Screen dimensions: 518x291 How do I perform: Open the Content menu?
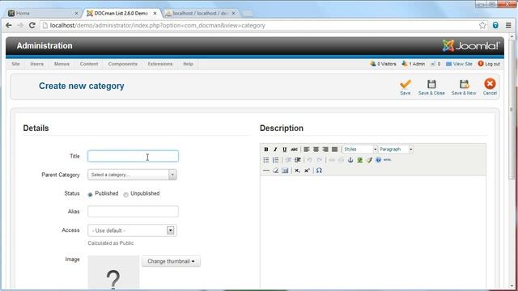(x=89, y=64)
